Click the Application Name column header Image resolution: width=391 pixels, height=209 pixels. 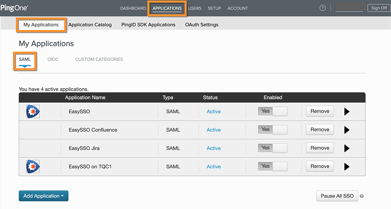85,97
